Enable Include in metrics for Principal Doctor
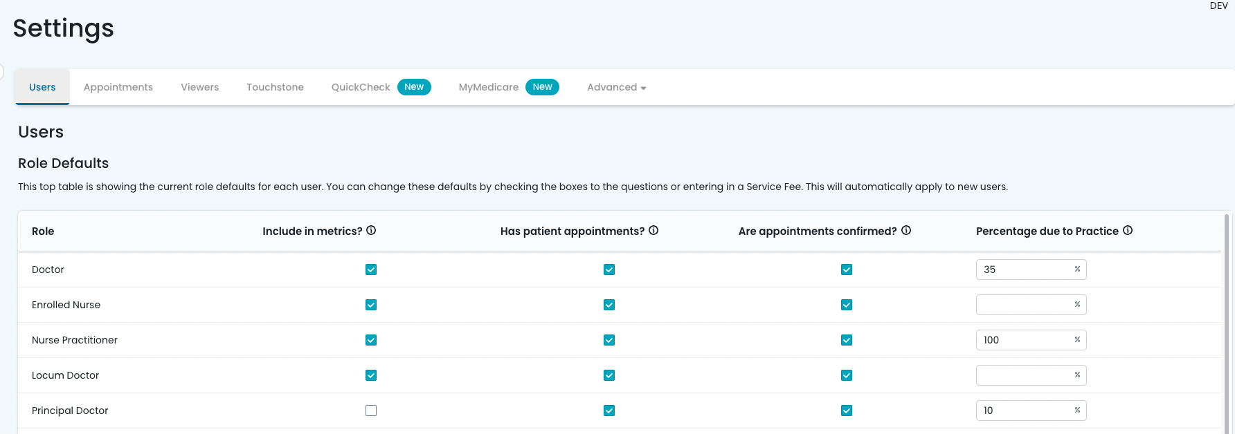The height and width of the screenshot is (434, 1235). [x=371, y=411]
